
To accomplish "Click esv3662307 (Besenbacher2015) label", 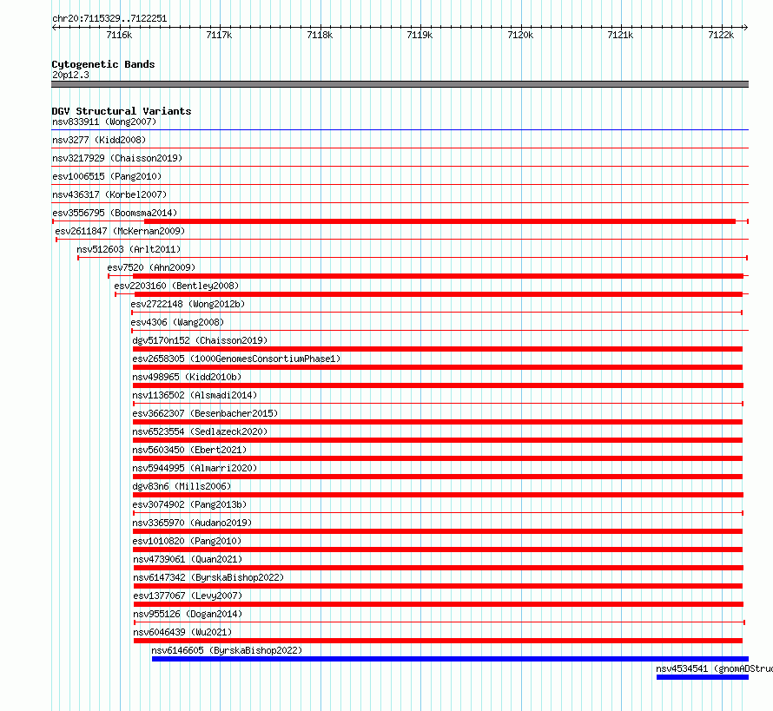I will (205, 413).
